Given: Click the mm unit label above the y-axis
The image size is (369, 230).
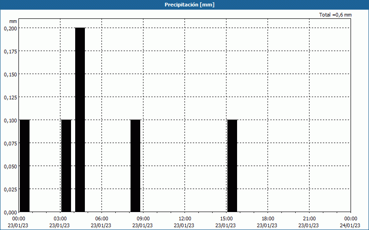Looking at the screenshot, I should 13,21.
